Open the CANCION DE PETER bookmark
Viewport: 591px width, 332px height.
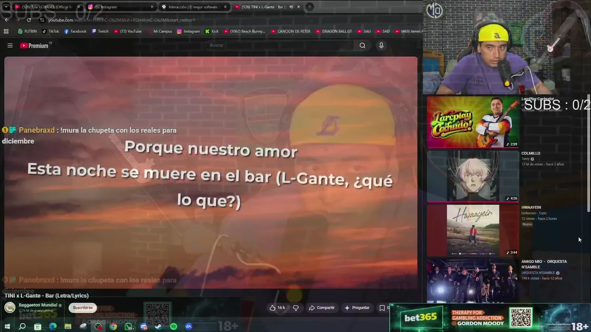coord(291,31)
